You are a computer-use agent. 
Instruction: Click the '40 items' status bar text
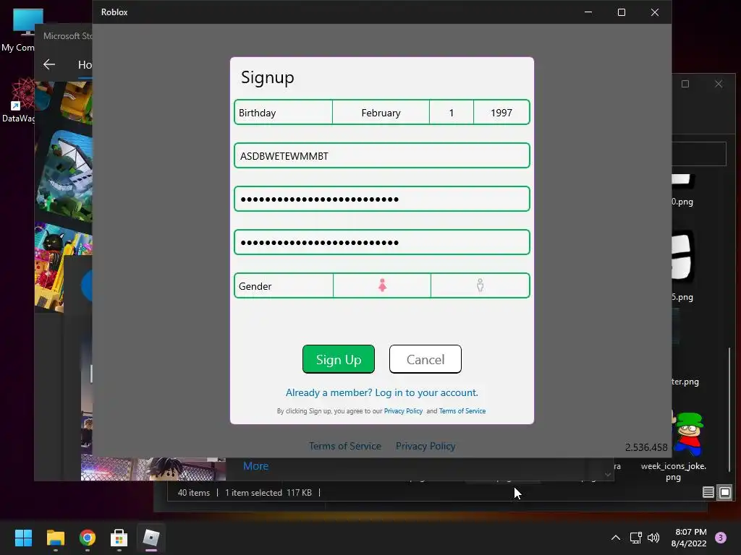(x=194, y=493)
